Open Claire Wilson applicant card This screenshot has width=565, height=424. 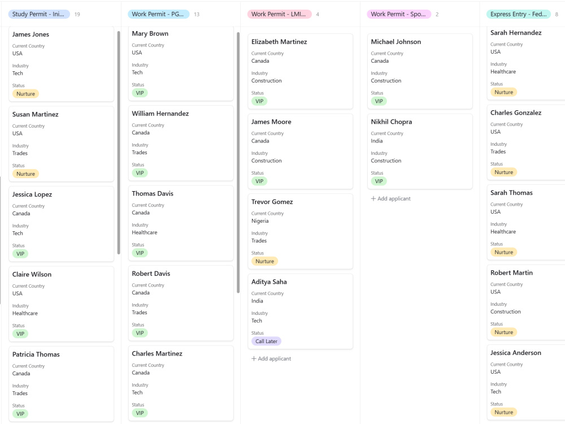[x=61, y=304]
